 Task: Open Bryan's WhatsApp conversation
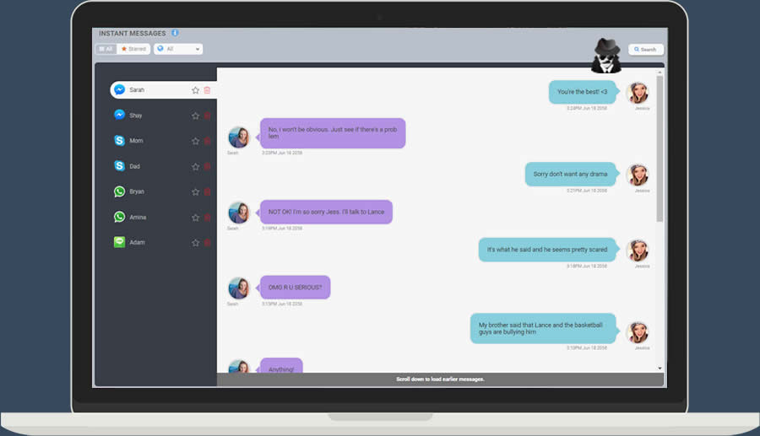click(x=136, y=191)
